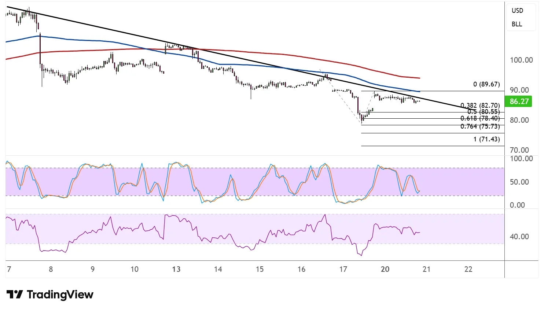Click the green 86.27 current price tag
This screenshot has height=311, width=544.
pyautogui.click(x=519, y=101)
